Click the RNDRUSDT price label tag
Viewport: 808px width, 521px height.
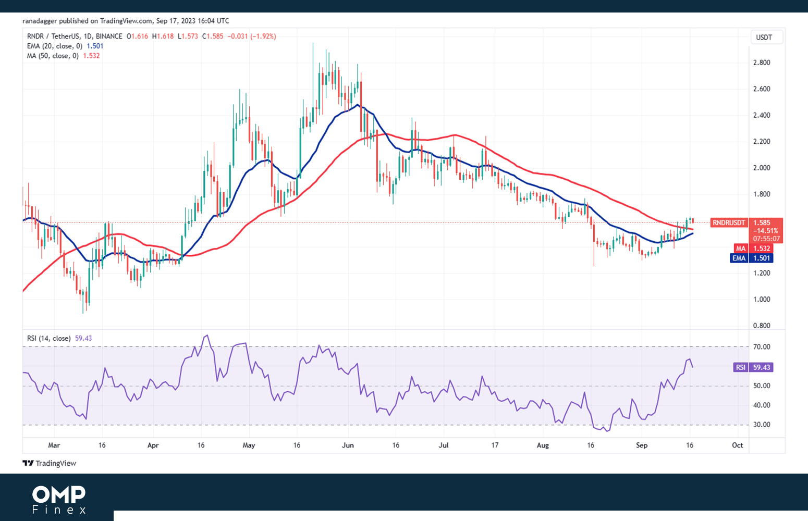point(729,222)
